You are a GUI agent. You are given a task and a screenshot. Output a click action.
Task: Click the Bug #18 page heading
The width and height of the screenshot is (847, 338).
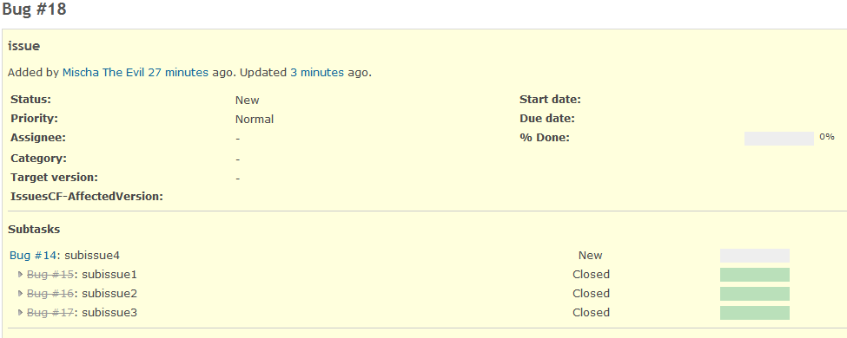pyautogui.click(x=35, y=10)
